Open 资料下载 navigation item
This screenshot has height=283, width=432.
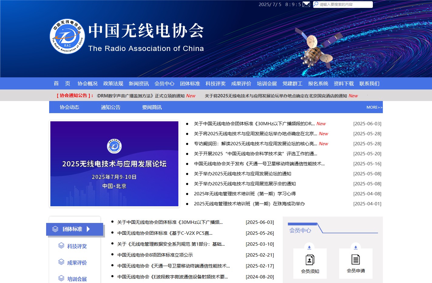[x=344, y=83]
